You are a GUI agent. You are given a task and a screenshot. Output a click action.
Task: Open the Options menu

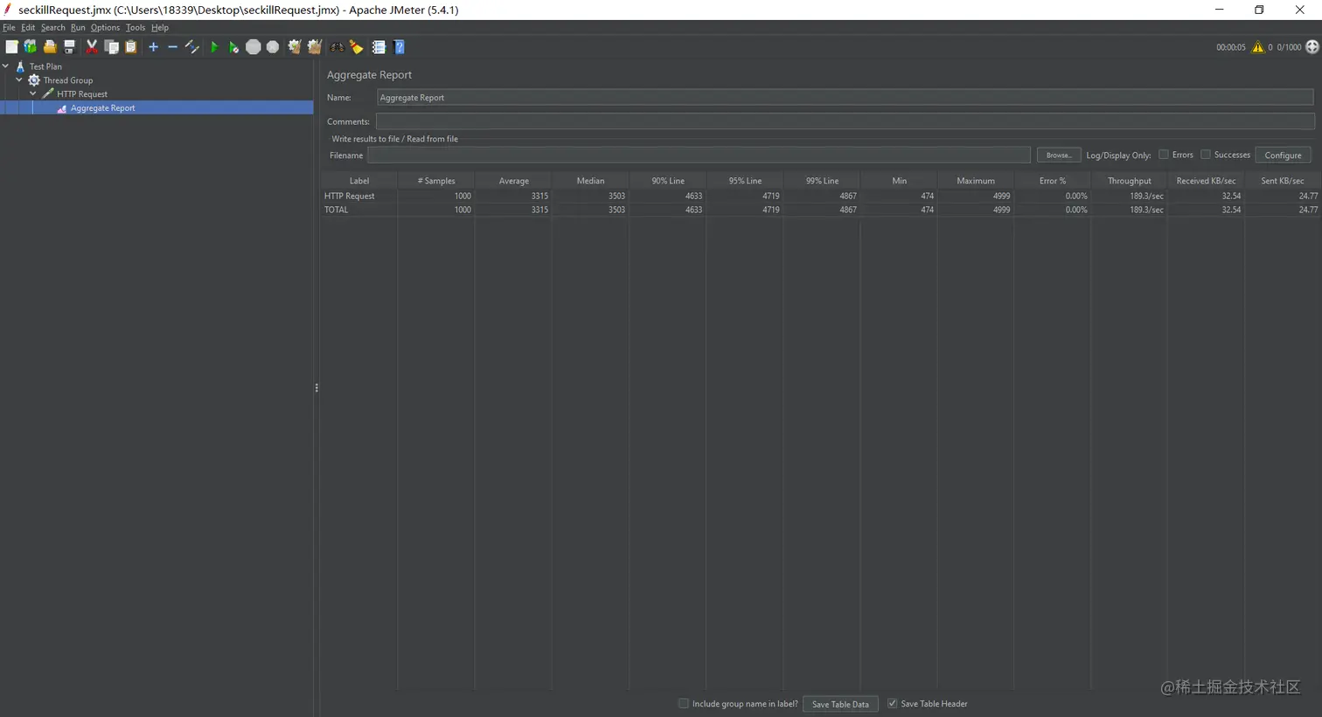(105, 28)
